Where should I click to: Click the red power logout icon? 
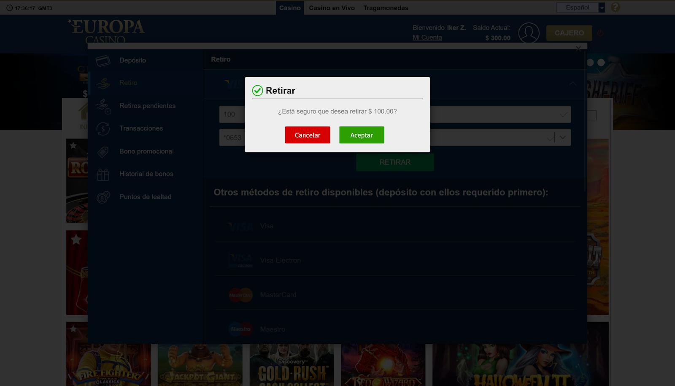point(600,33)
